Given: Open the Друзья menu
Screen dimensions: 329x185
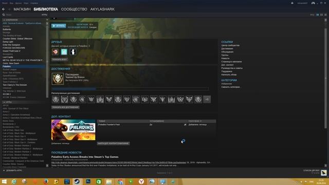Looking at the screenshot, I should pos(19,3).
